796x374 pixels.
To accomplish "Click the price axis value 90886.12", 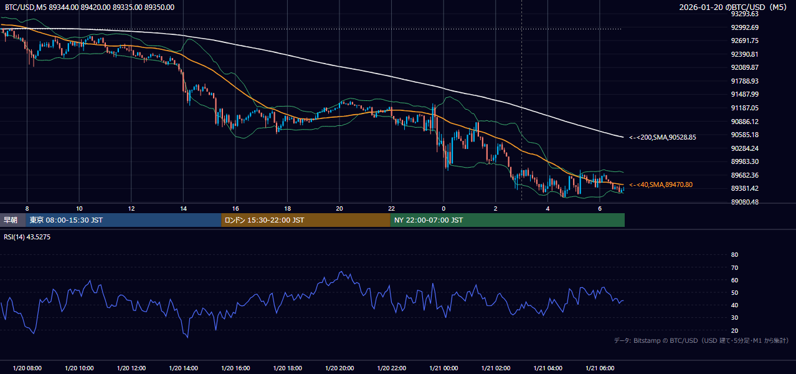I will [x=745, y=122].
